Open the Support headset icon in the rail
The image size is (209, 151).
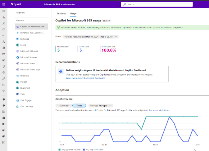pos(4,66)
